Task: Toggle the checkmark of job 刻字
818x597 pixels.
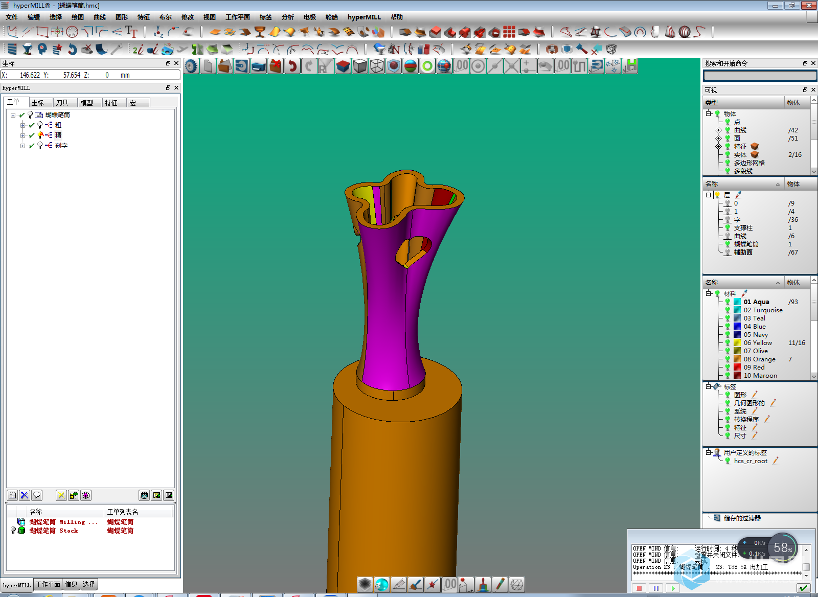Action: click(32, 146)
